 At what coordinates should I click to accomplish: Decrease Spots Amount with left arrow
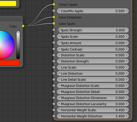coord(59,43)
